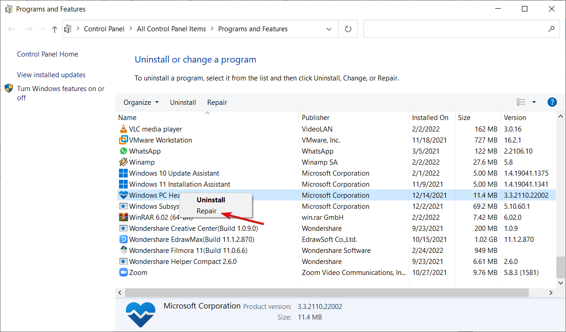Expand the All Control Panel Items chevron
This screenshot has height=332, width=566.
(212, 29)
